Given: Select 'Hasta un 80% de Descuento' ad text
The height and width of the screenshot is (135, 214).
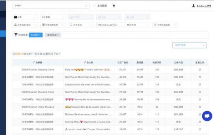Looking at the screenshot, I should pos(88,107).
